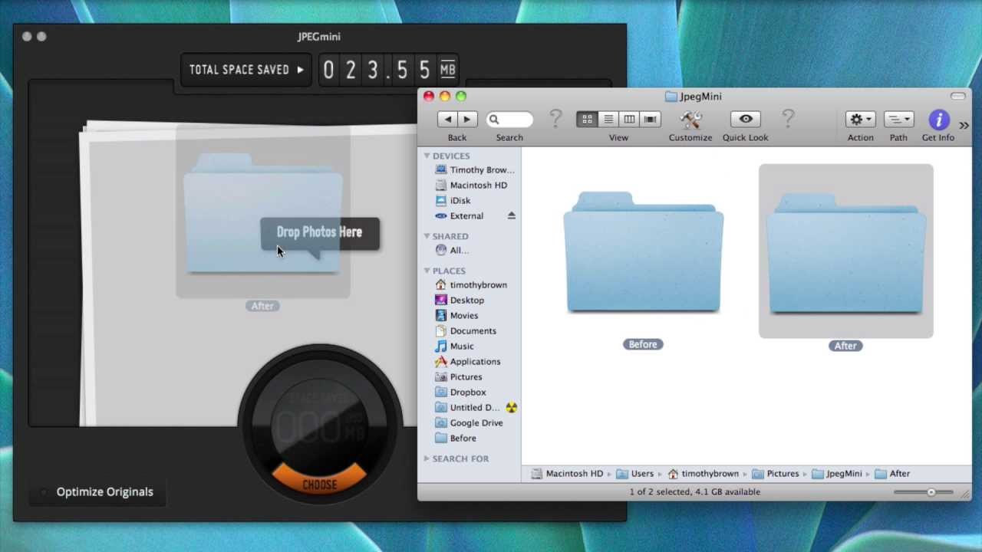Open Before folder in sidebar Places

pyautogui.click(x=456, y=439)
